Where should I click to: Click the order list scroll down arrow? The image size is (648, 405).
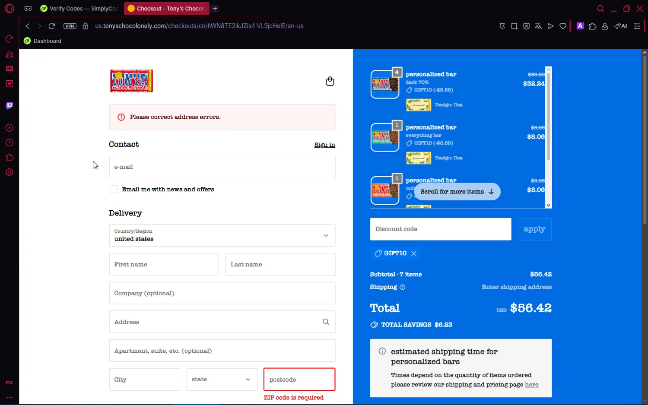(549, 206)
